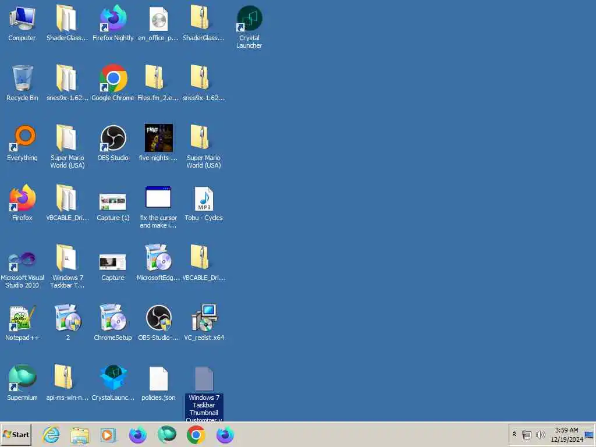This screenshot has width=596, height=447.
Task: Select the ShaderGlass zipped archive
Action: [x=203, y=23]
